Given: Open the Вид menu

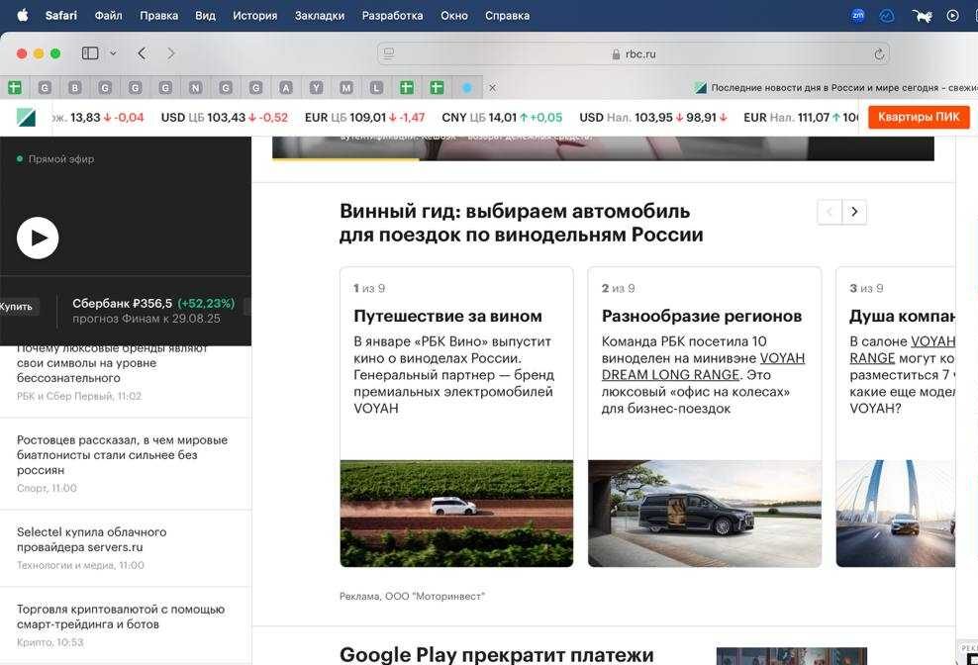Looking at the screenshot, I should pyautogui.click(x=205, y=16).
